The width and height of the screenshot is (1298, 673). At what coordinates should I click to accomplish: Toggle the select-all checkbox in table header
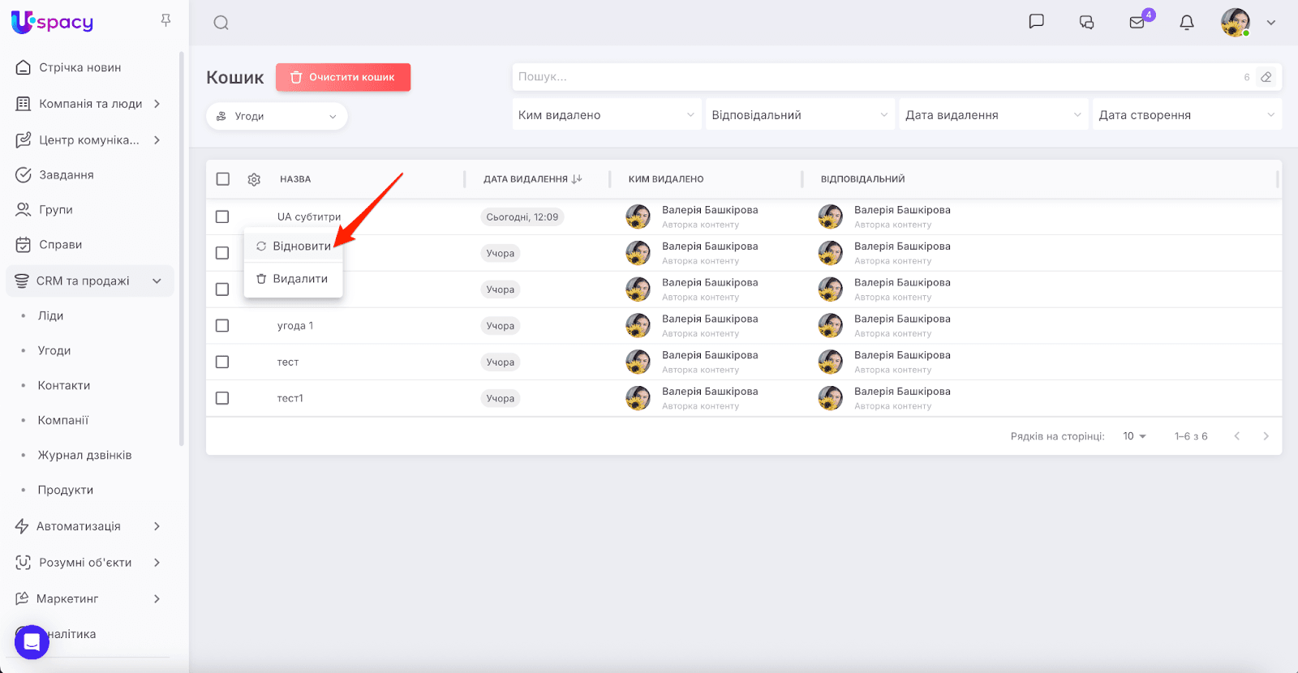point(223,179)
